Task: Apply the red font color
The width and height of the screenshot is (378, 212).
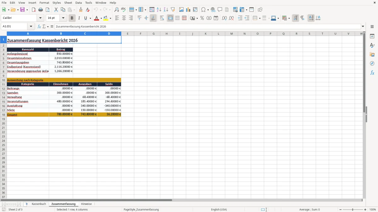Action: click(x=96, y=18)
